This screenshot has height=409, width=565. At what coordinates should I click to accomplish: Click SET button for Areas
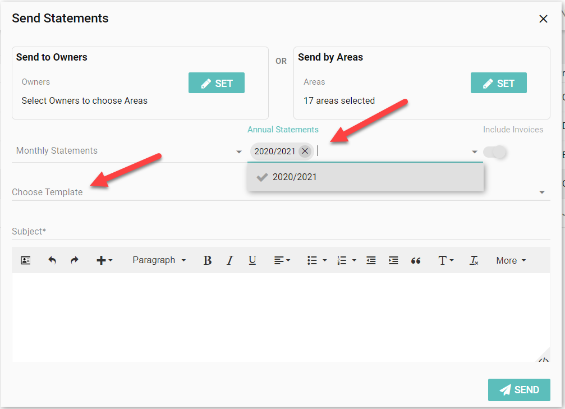tap(498, 83)
